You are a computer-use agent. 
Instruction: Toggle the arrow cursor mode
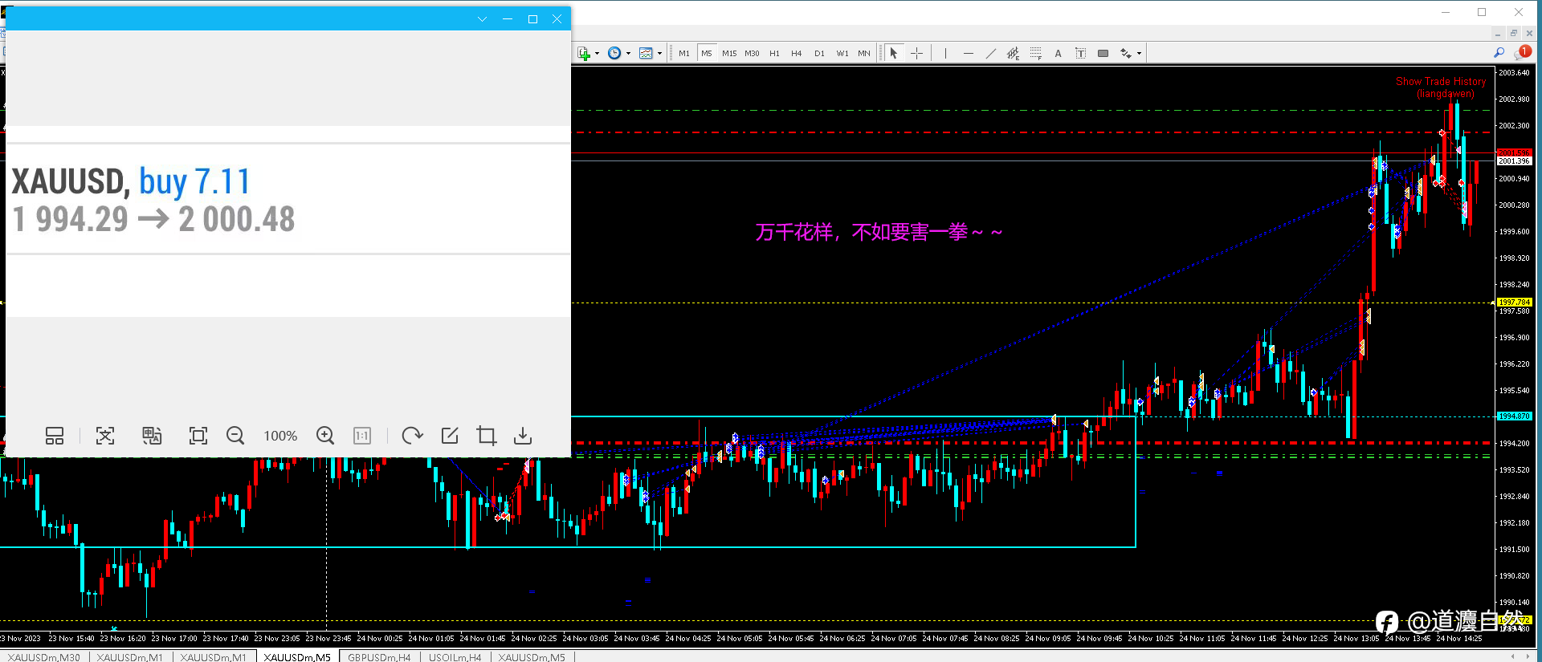tap(893, 53)
